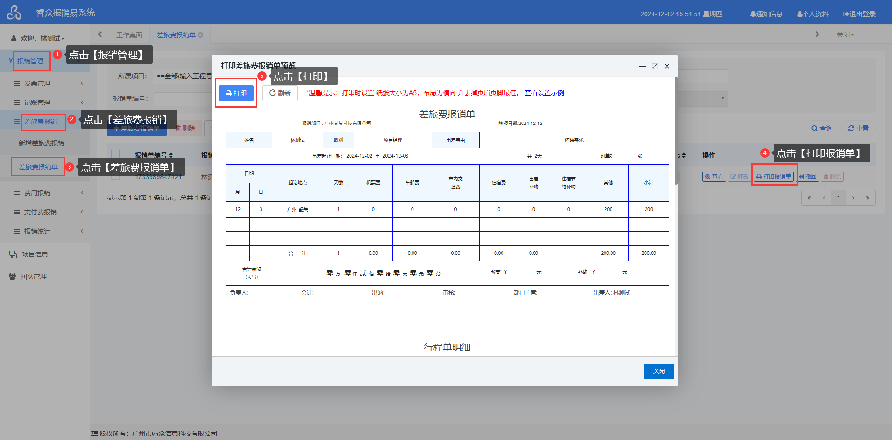The width and height of the screenshot is (894, 440).
Task: Close the print preview dialog with X
Action: coord(667,66)
